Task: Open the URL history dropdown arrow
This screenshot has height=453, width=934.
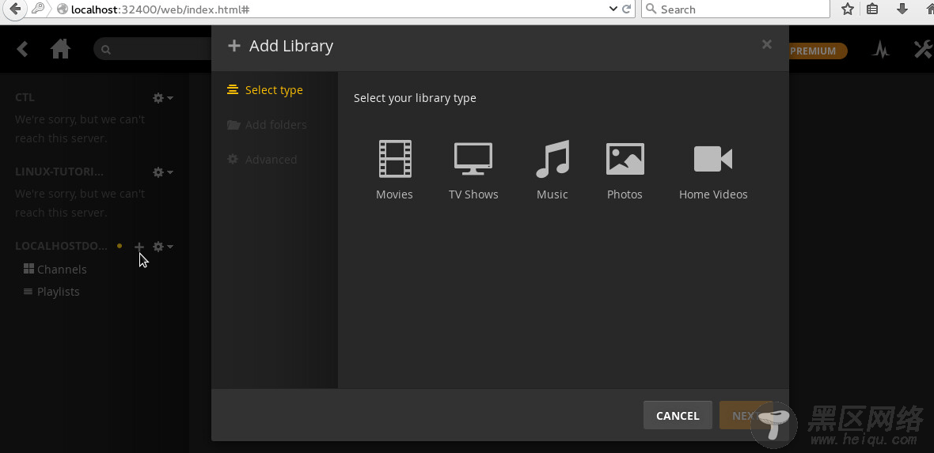Action: pos(613,9)
